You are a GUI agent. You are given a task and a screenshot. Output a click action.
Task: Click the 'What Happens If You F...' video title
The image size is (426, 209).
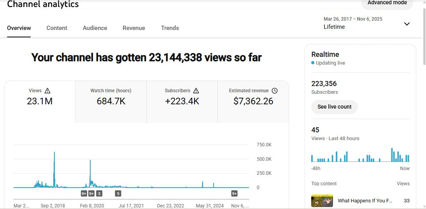pyautogui.click(x=365, y=201)
